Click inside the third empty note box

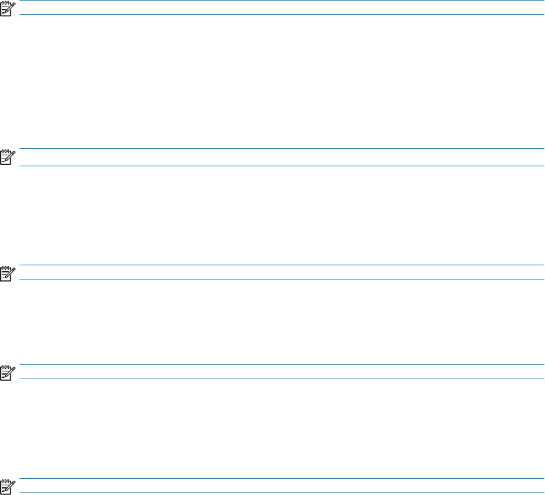(282, 272)
